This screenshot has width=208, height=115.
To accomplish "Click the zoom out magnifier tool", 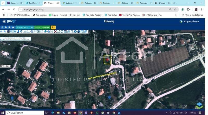I will (5, 31).
